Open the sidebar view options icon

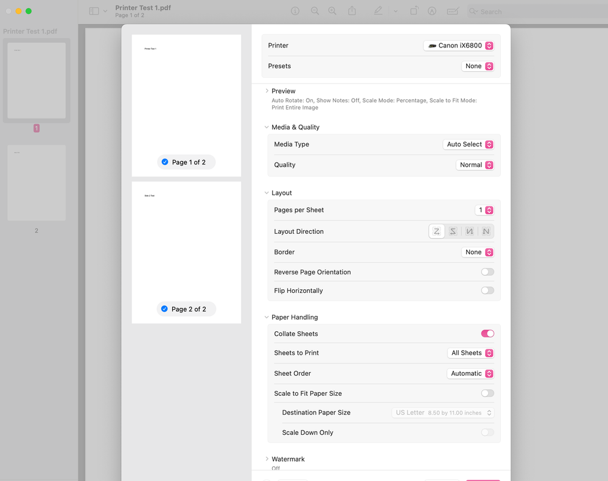click(x=94, y=10)
